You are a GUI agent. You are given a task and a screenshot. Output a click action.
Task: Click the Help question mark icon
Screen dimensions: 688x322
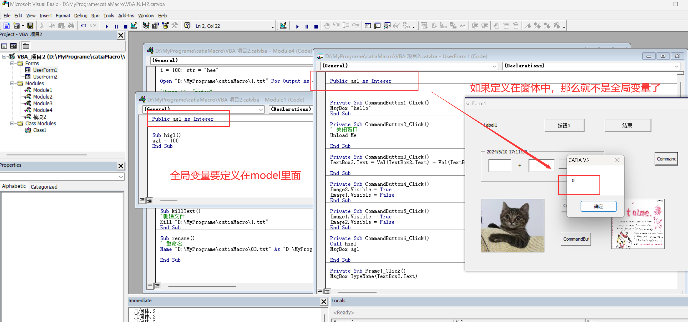pos(187,26)
